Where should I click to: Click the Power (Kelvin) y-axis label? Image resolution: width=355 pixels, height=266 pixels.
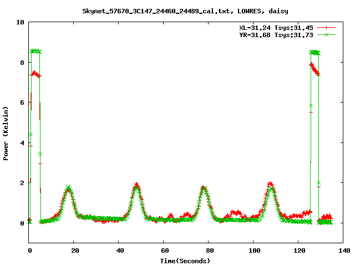coord(6,134)
